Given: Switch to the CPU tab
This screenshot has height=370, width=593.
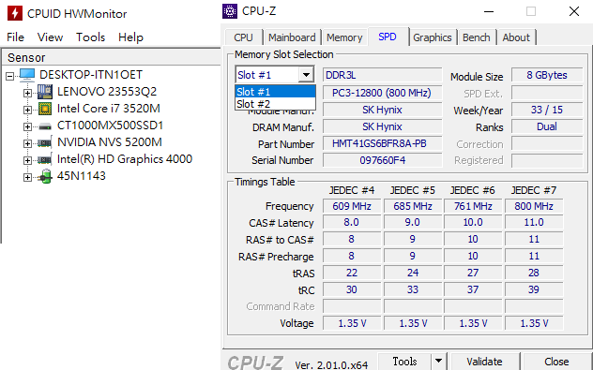Looking at the screenshot, I should [x=243, y=37].
